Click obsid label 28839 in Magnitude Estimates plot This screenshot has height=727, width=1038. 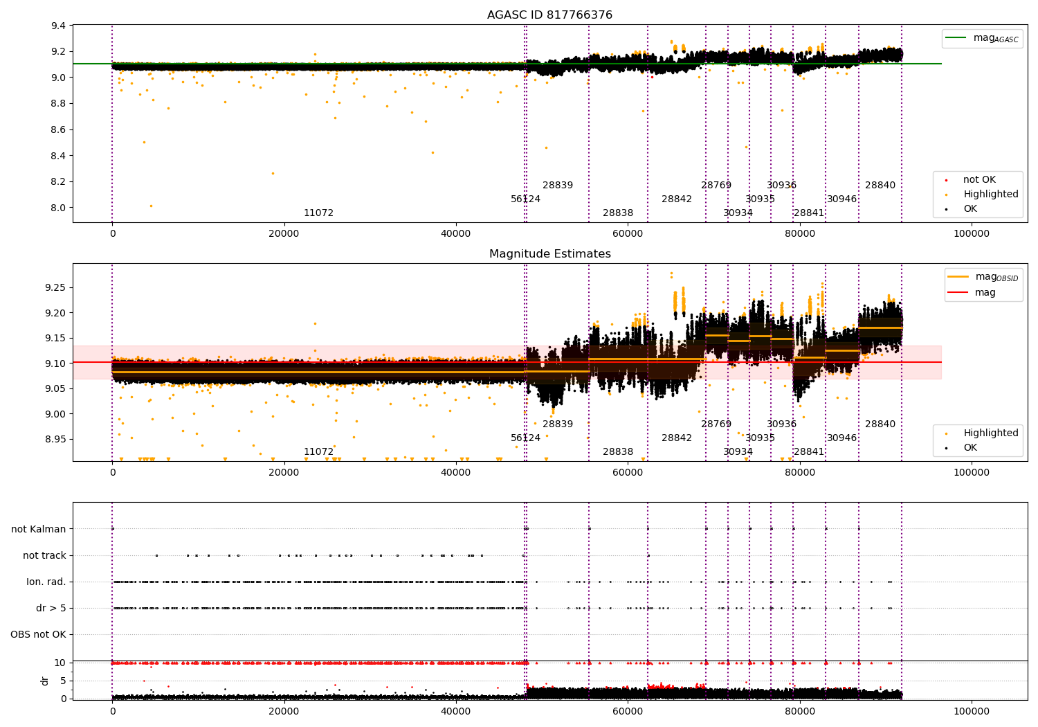coord(558,424)
